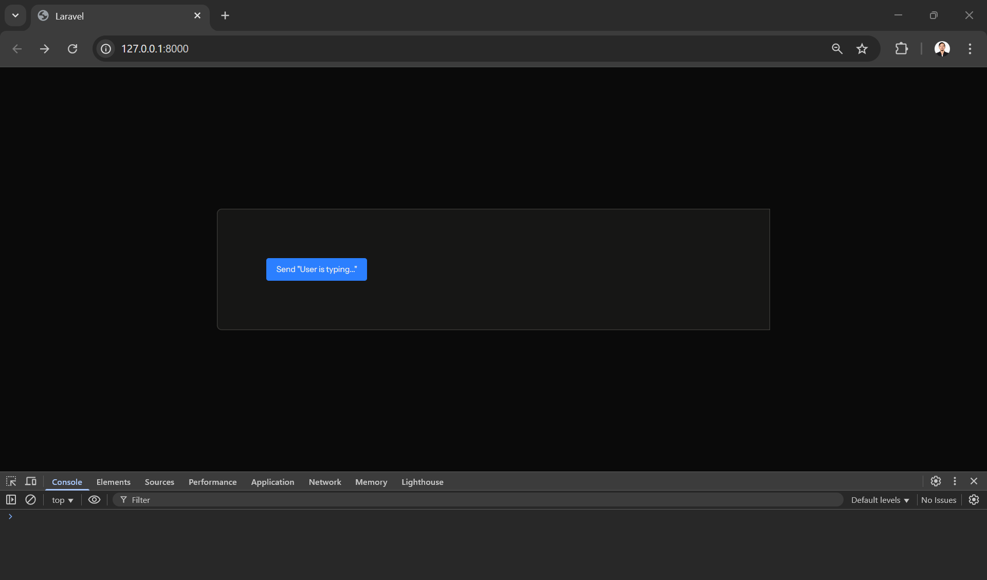This screenshot has height=580, width=987.
Task: Switch to the Network tab
Action: coord(324,482)
